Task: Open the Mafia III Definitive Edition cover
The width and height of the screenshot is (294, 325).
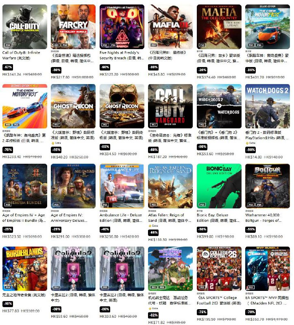Action: tap(170, 27)
